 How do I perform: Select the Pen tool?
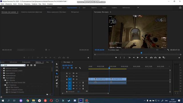57,80
